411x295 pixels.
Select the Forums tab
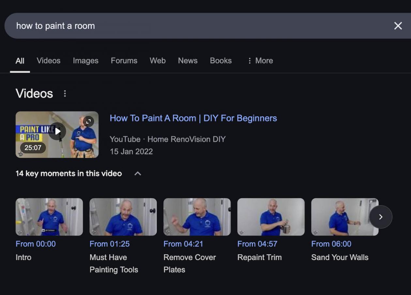click(x=124, y=61)
